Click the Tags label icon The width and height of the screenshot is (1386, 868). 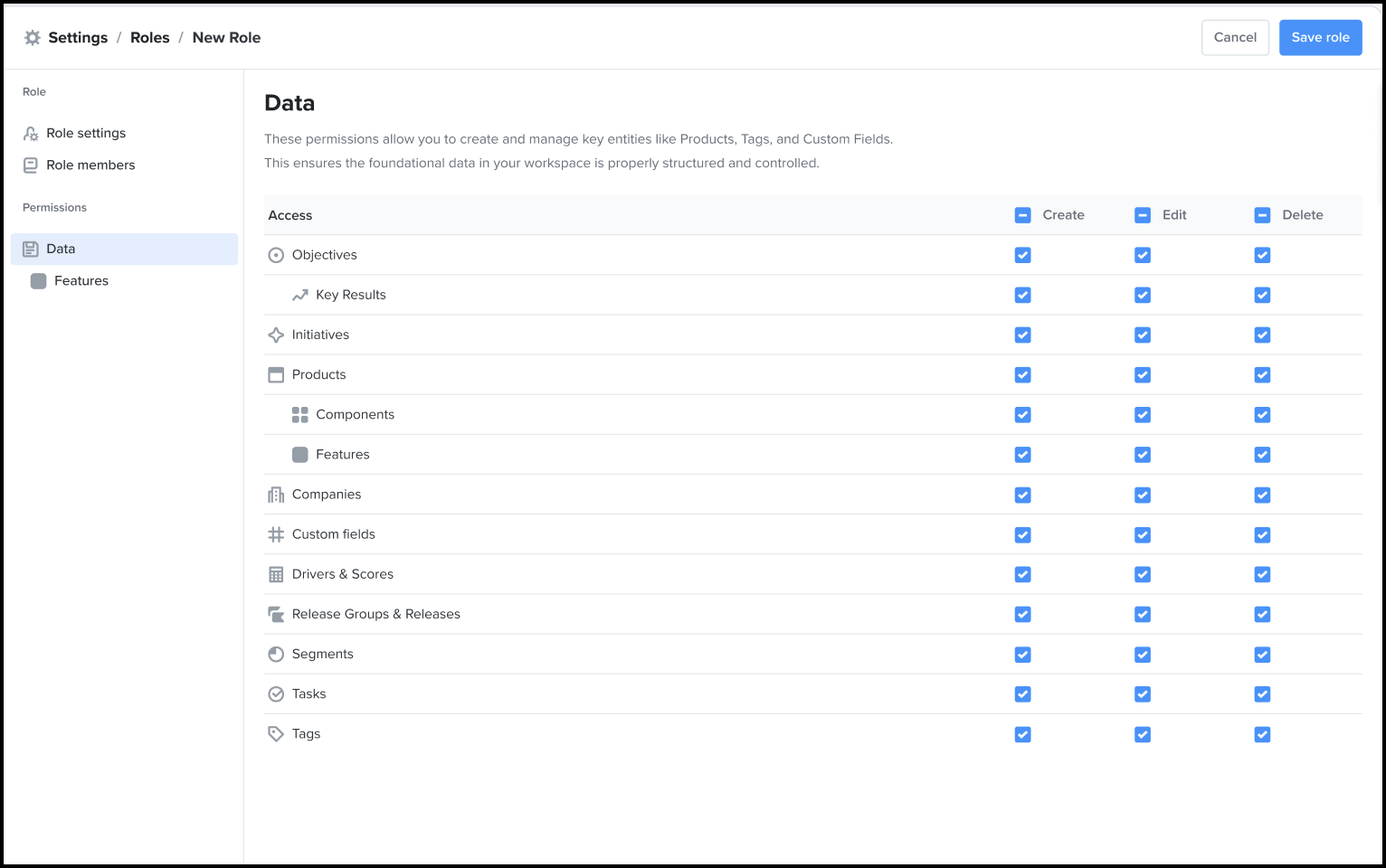(276, 734)
